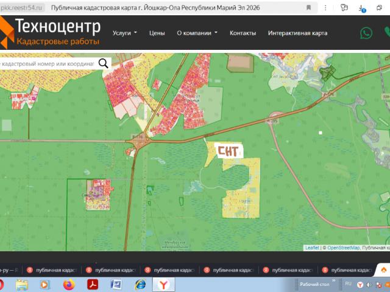Image resolution: width=390 pixels, height=292 pixels.
Task: Click the OpenStreetMap attribution link
Action: tap(343, 248)
